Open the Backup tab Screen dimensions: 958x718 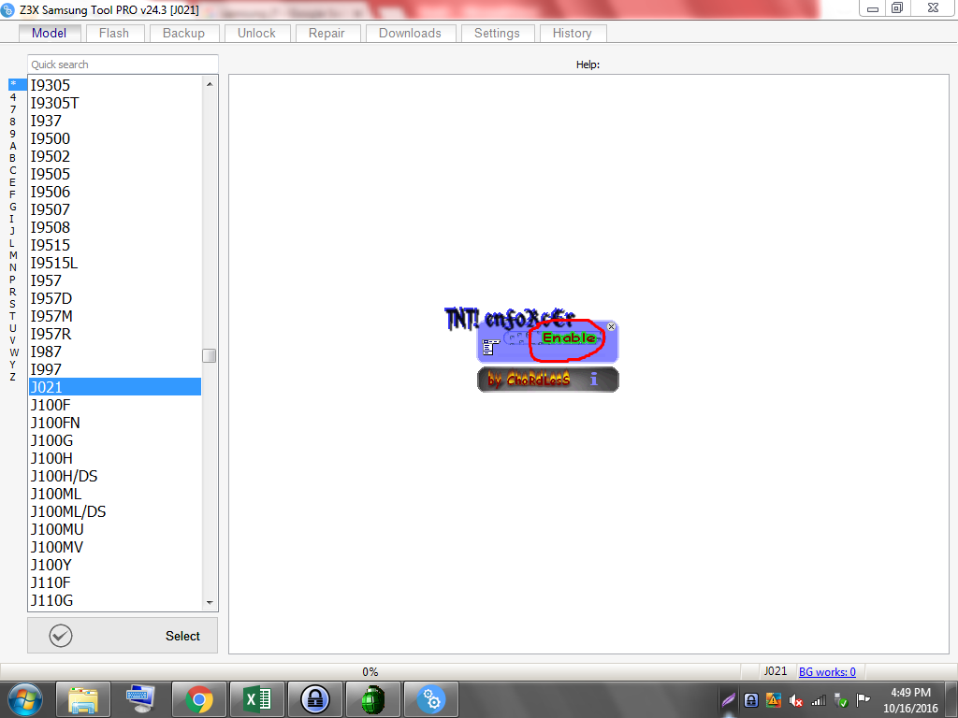tap(183, 33)
